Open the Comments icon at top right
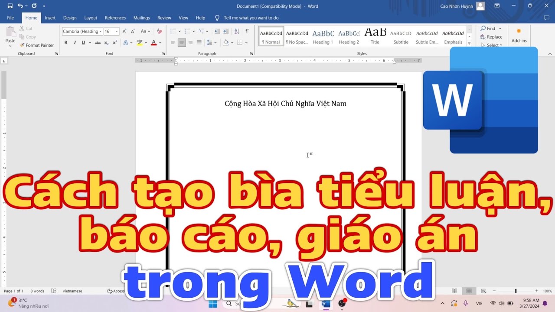 (x=546, y=18)
